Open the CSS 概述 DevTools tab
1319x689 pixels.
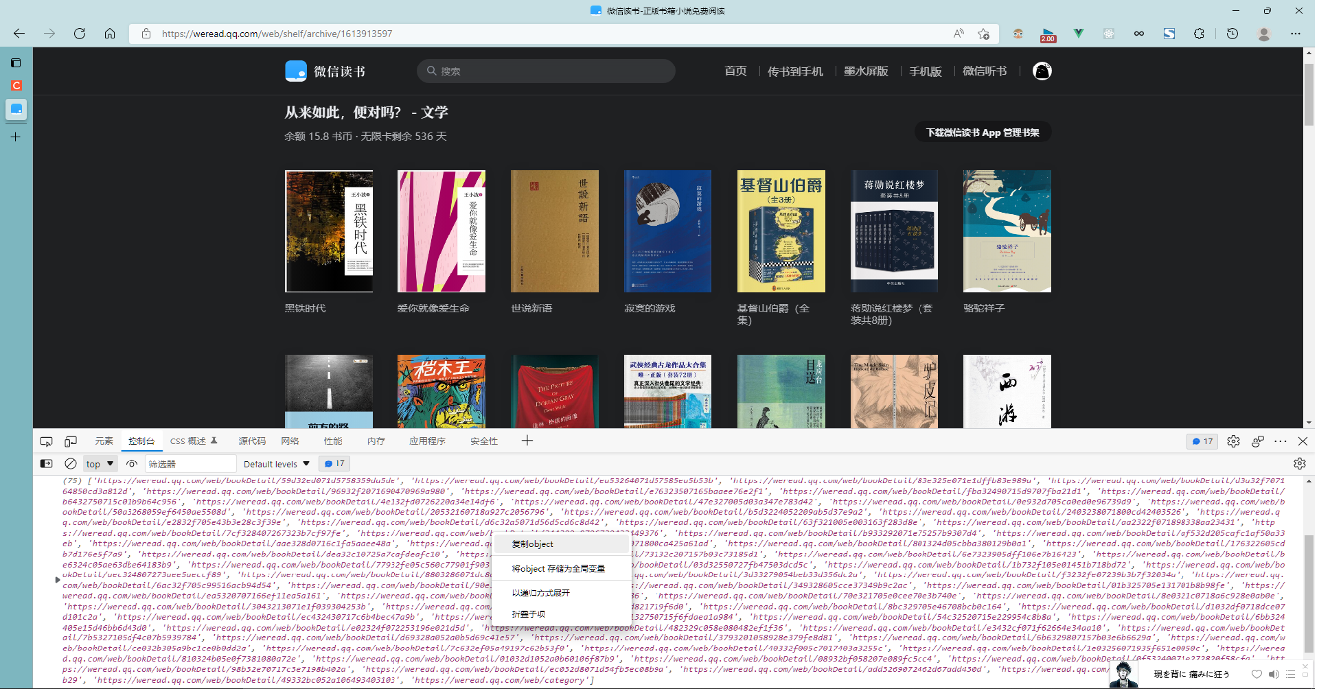point(194,441)
